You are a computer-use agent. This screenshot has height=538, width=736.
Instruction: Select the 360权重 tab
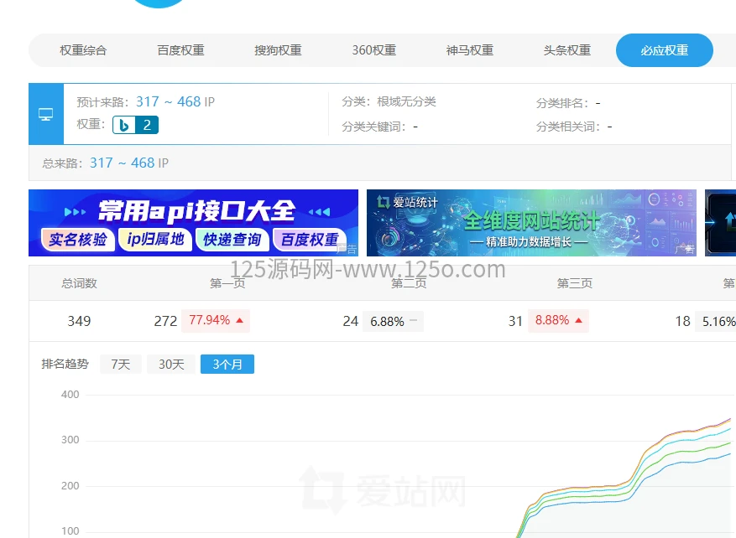coord(374,50)
